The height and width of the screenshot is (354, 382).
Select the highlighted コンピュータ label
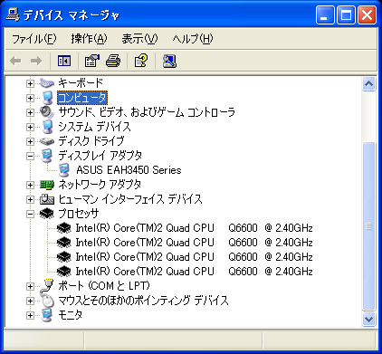[x=82, y=98]
